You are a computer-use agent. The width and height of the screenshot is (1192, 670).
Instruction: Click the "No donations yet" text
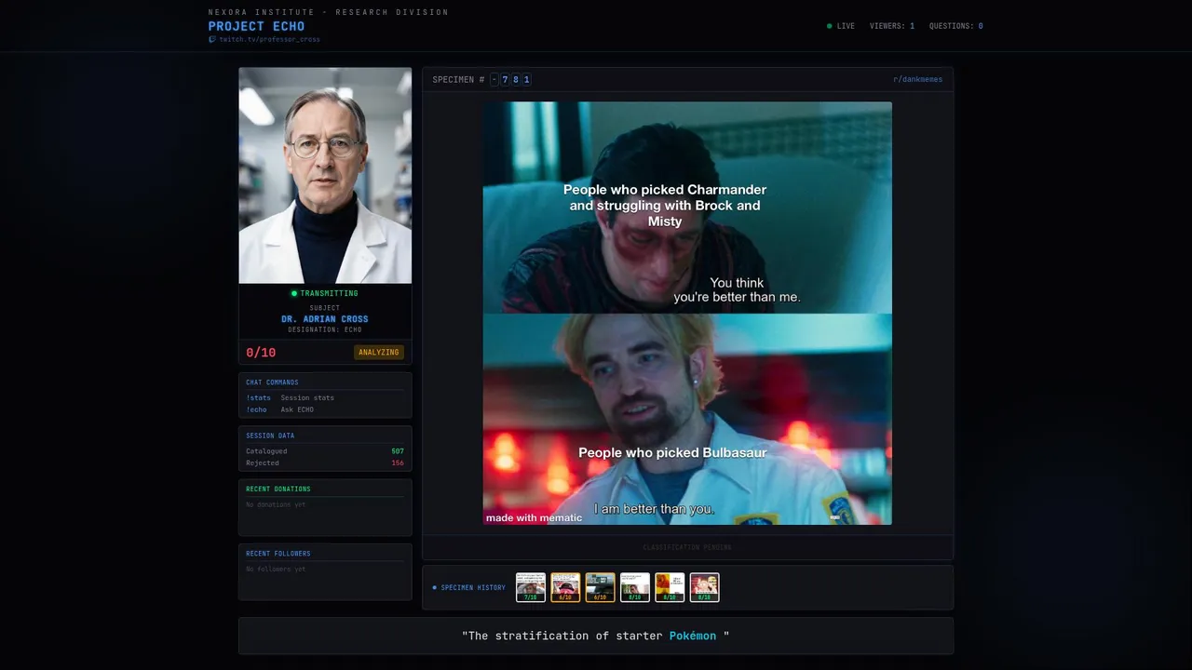276,504
